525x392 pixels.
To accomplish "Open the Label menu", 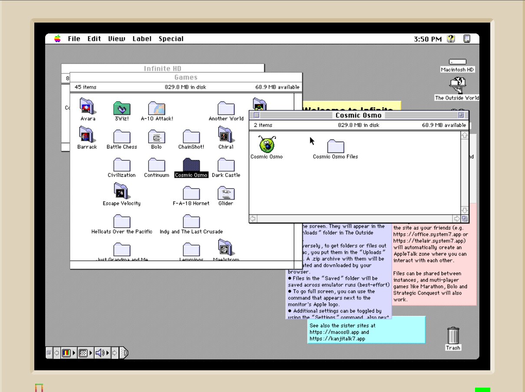I will tap(142, 39).
